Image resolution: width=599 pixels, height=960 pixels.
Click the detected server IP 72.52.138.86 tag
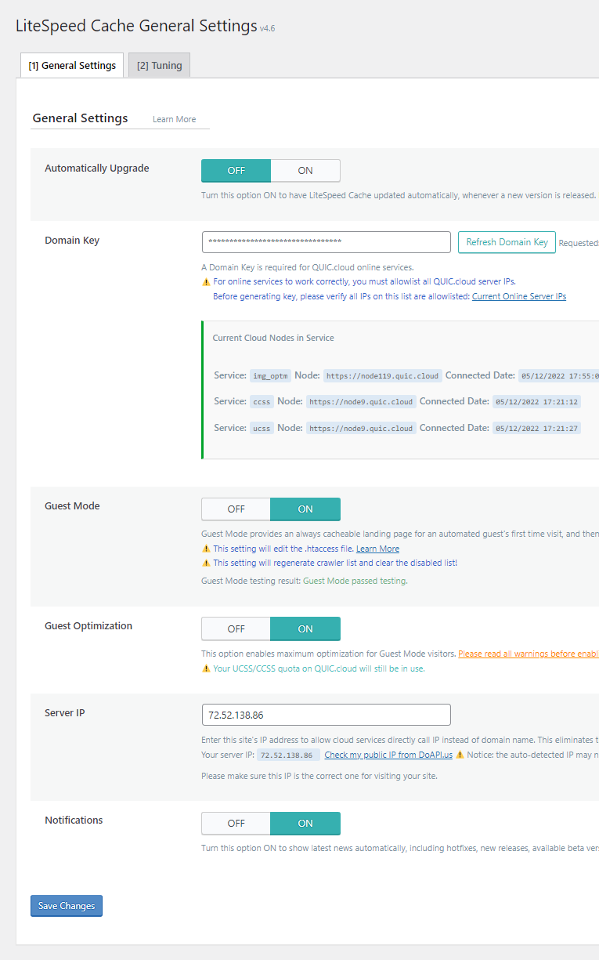click(288, 755)
